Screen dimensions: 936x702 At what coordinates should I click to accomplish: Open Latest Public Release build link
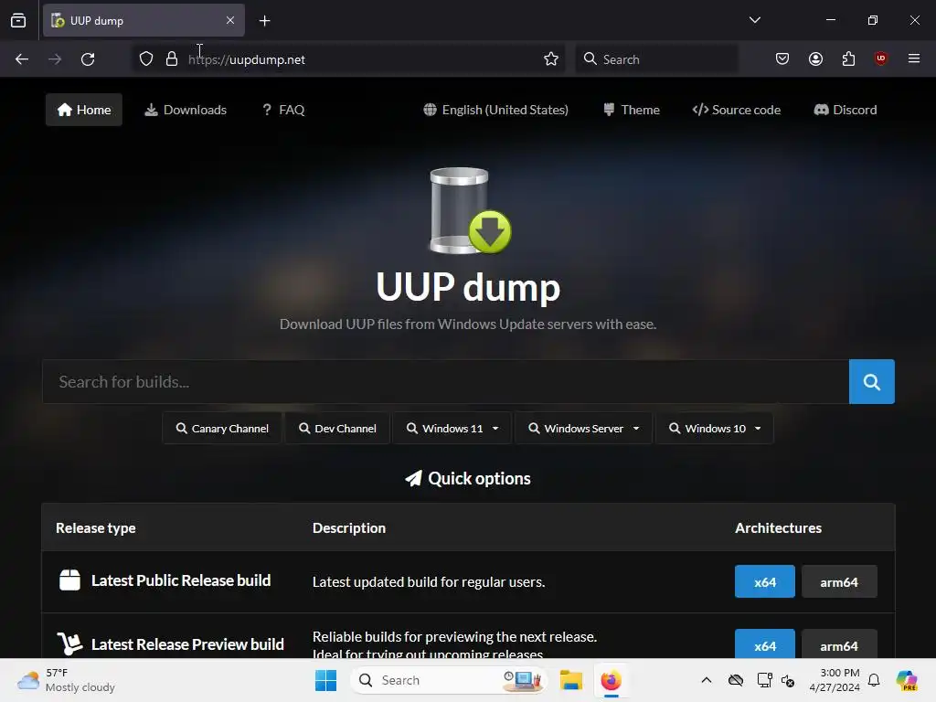[181, 580]
